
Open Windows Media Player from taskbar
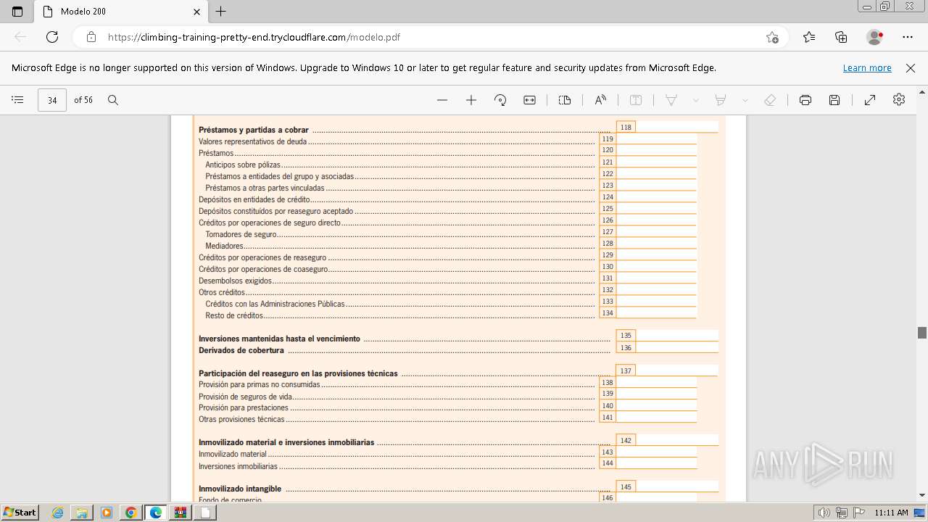(107, 513)
